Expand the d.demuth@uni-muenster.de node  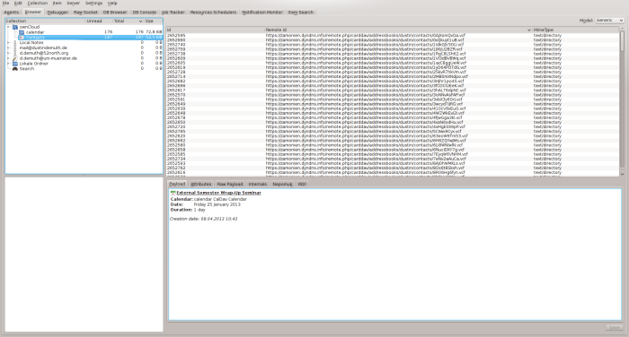coord(8,58)
